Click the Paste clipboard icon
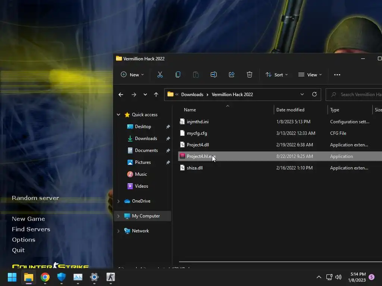382x286 pixels. [x=195, y=74]
